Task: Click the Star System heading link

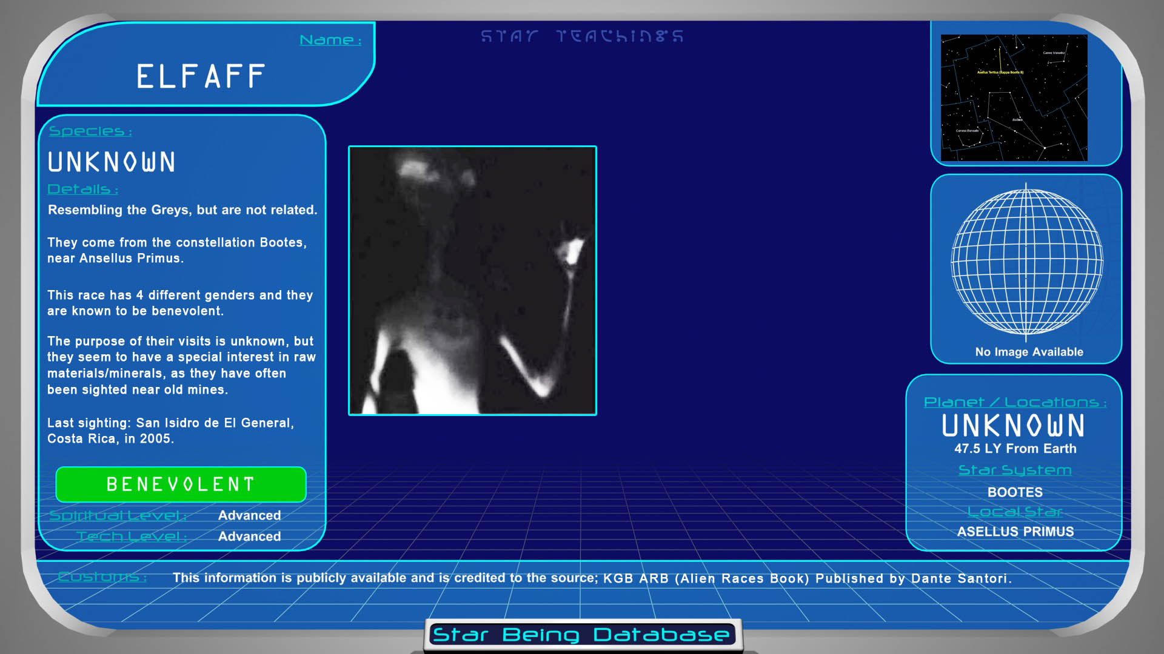Action: tap(1015, 471)
